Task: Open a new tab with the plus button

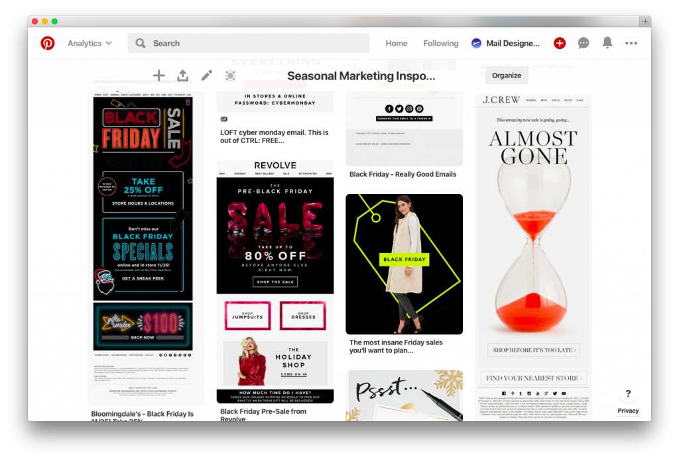Action: pyautogui.click(x=645, y=21)
